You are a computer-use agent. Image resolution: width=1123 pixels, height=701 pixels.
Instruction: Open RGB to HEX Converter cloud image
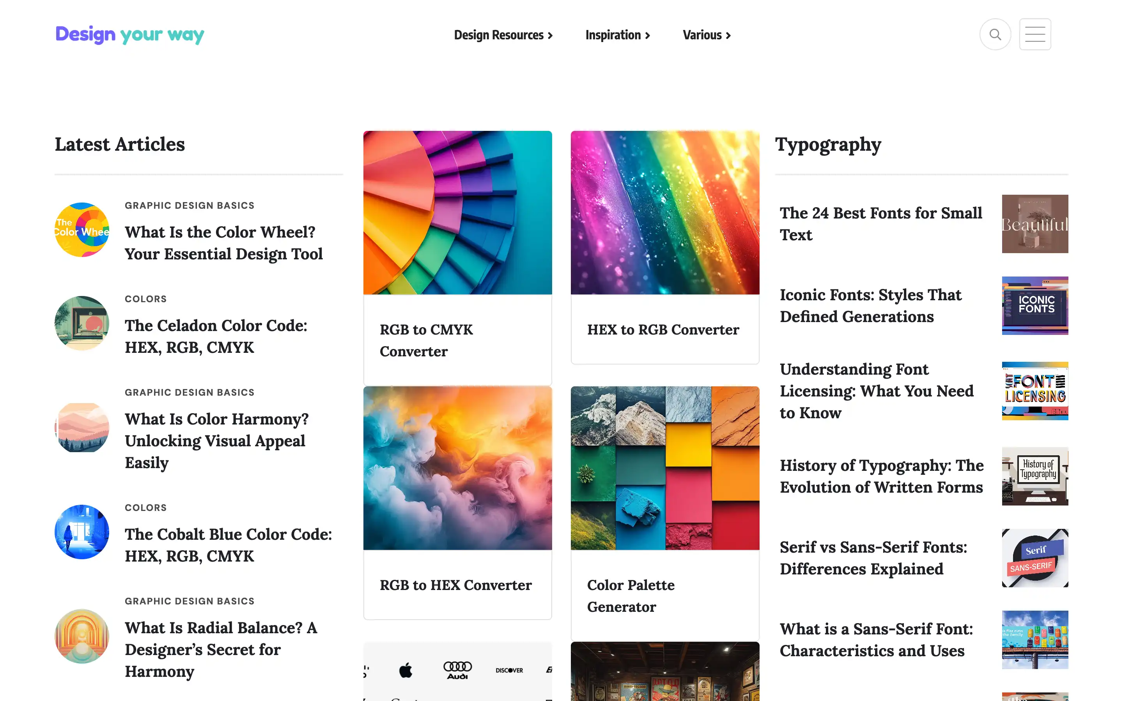tap(457, 468)
